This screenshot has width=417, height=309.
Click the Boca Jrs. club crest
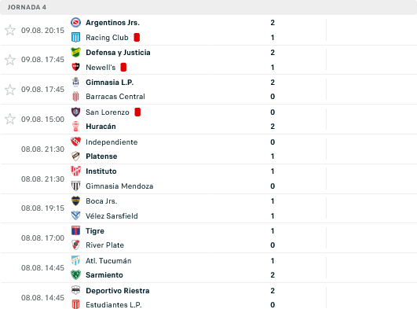click(x=76, y=201)
